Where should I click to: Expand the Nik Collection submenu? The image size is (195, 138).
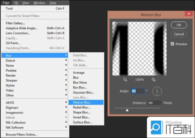coord(16,123)
